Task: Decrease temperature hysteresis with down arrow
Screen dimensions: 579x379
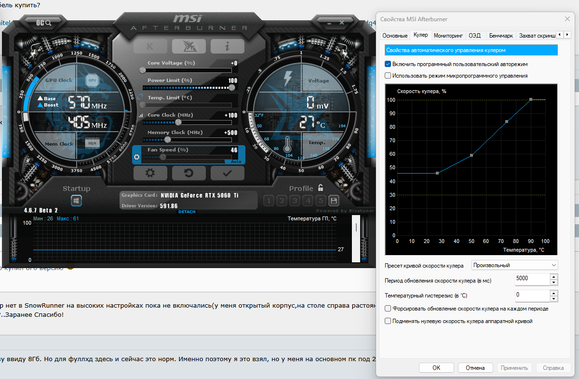Action: [554, 298]
